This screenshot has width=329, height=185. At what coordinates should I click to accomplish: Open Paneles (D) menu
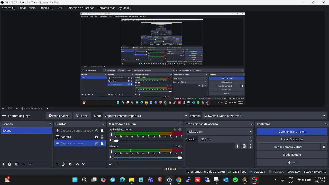tap(46, 8)
